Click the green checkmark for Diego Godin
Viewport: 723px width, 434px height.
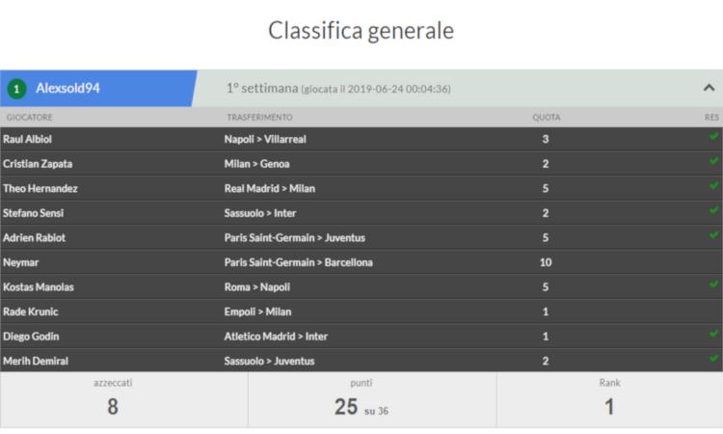pyautogui.click(x=713, y=334)
